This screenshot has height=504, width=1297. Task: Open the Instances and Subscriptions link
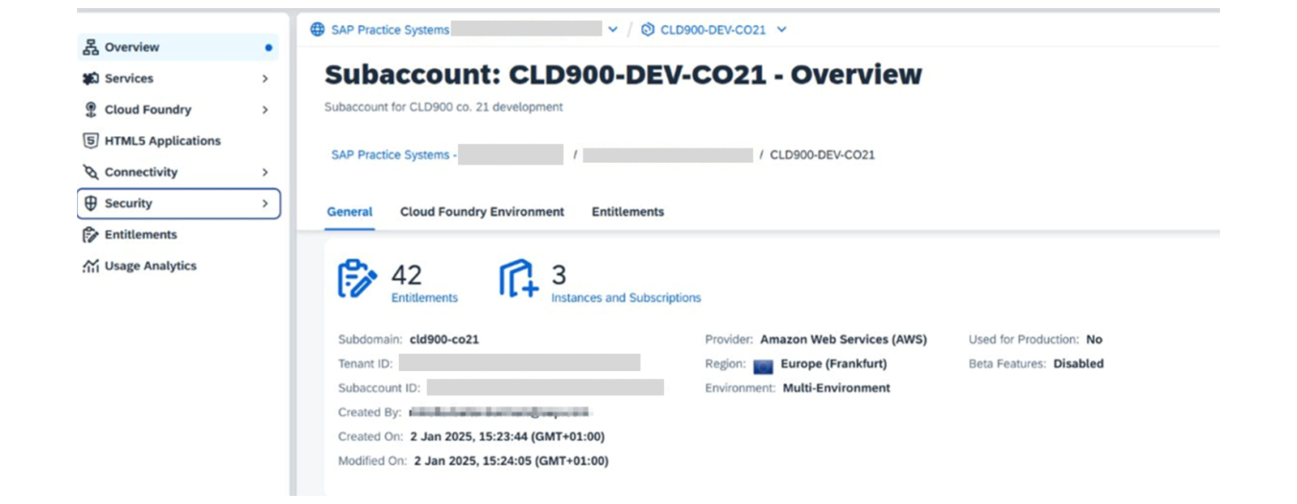tap(626, 298)
